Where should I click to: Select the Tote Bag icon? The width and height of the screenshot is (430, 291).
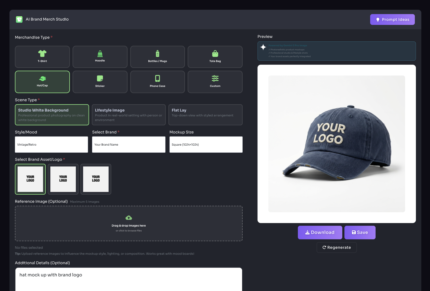pos(215,54)
